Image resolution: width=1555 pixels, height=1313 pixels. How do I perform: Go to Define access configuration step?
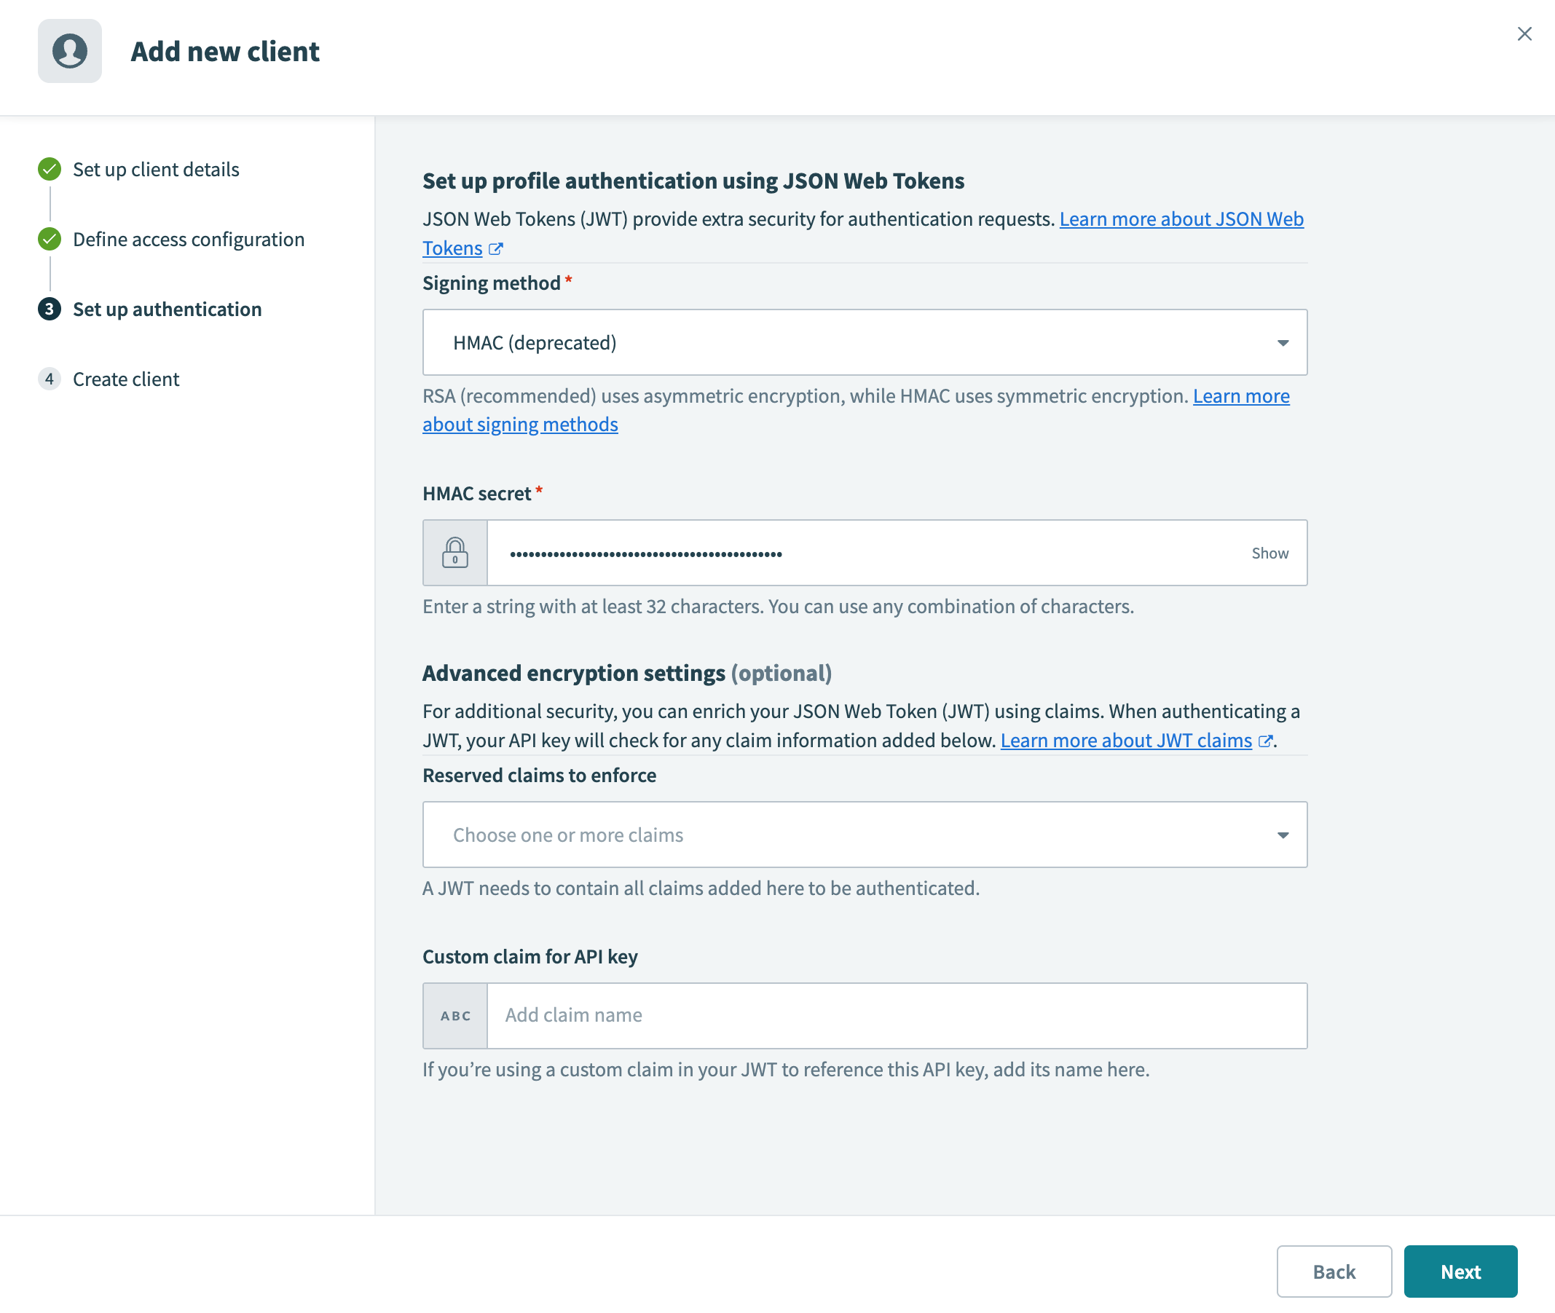point(189,240)
